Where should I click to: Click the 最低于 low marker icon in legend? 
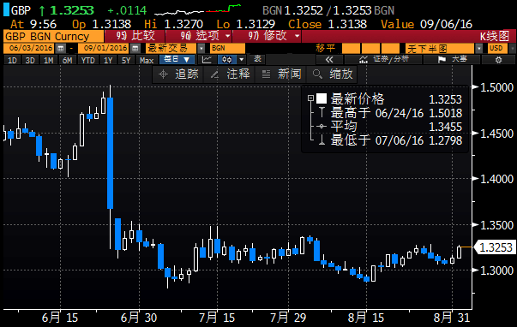[x=322, y=140]
